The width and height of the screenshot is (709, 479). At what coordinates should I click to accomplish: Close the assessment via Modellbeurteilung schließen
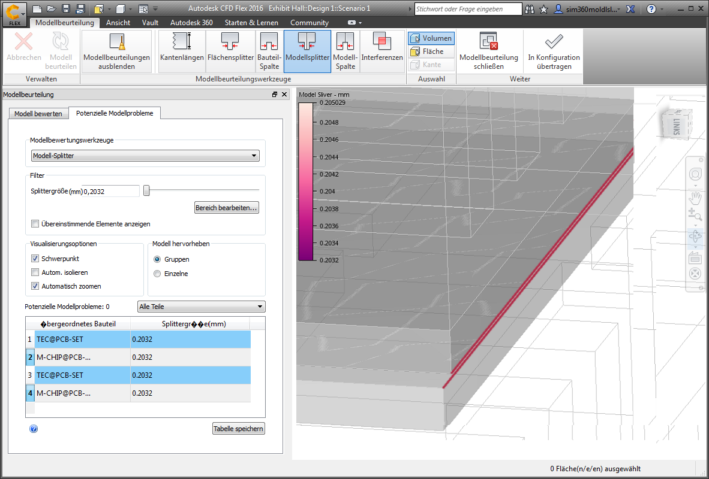[x=488, y=51]
